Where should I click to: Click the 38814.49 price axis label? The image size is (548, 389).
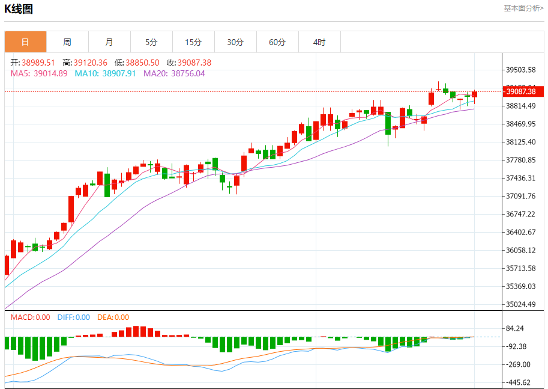click(521, 106)
